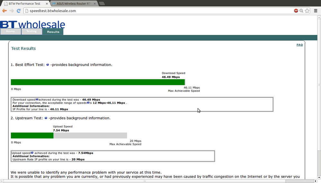Select the BTW Performance Test tab
The image size is (321, 183).
click(25, 4)
